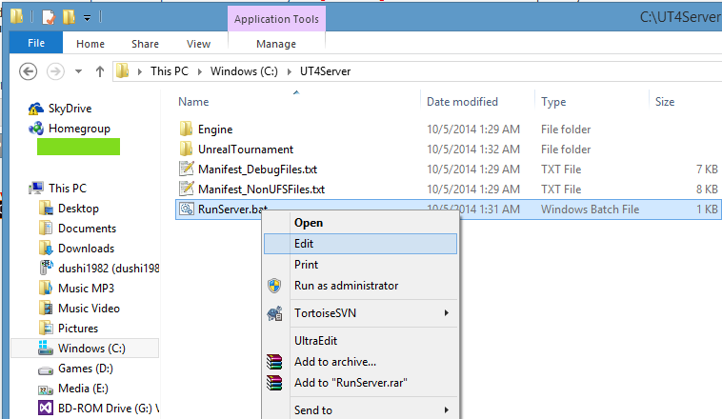Expand the chevron after Windows (C:) breadcrumb
The height and width of the screenshot is (419, 722).
(290, 71)
